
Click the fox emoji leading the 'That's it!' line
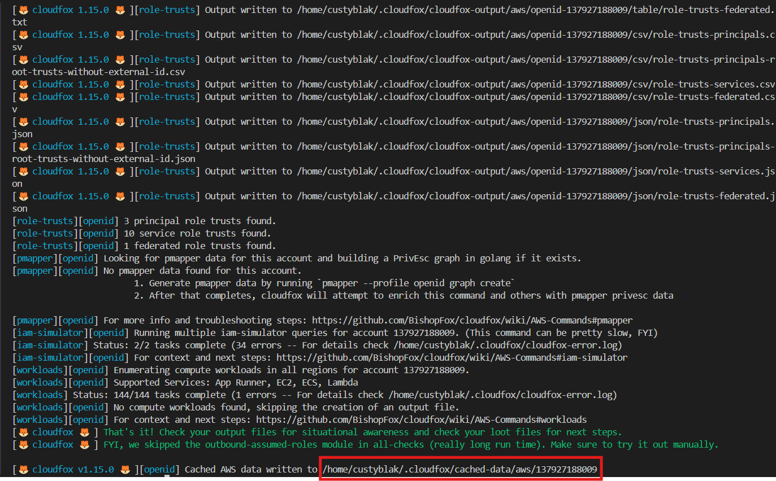click(x=23, y=432)
